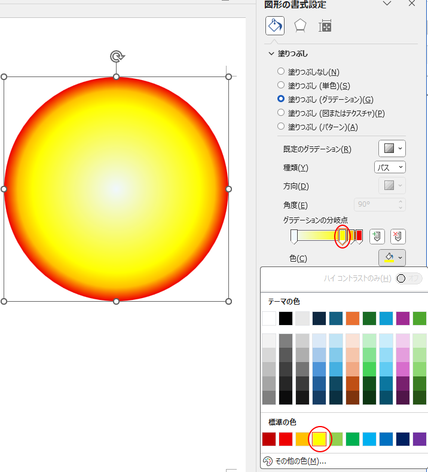428x472 pixels.
Task: Open the 既定のグラデーション preset dropdown
Action: 392,148
